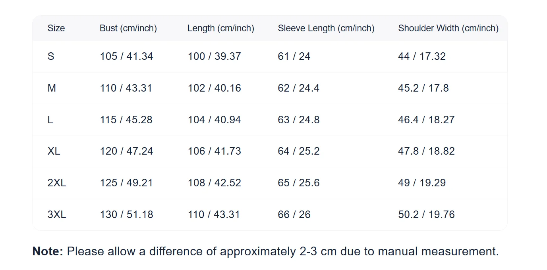Select the 3XL size row label
Viewport: 547px width, 270px height.
(x=57, y=214)
